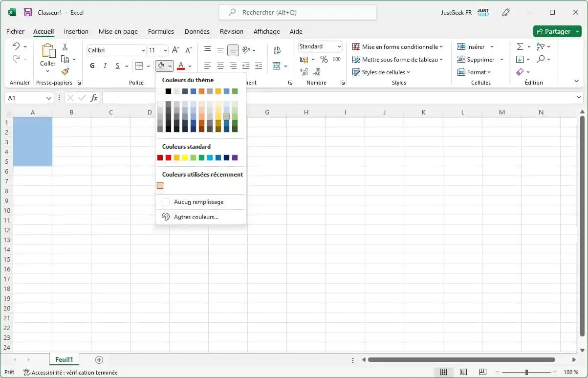588x378 pixels.
Task: Click the Save floppy disk icon
Action: pos(28,12)
